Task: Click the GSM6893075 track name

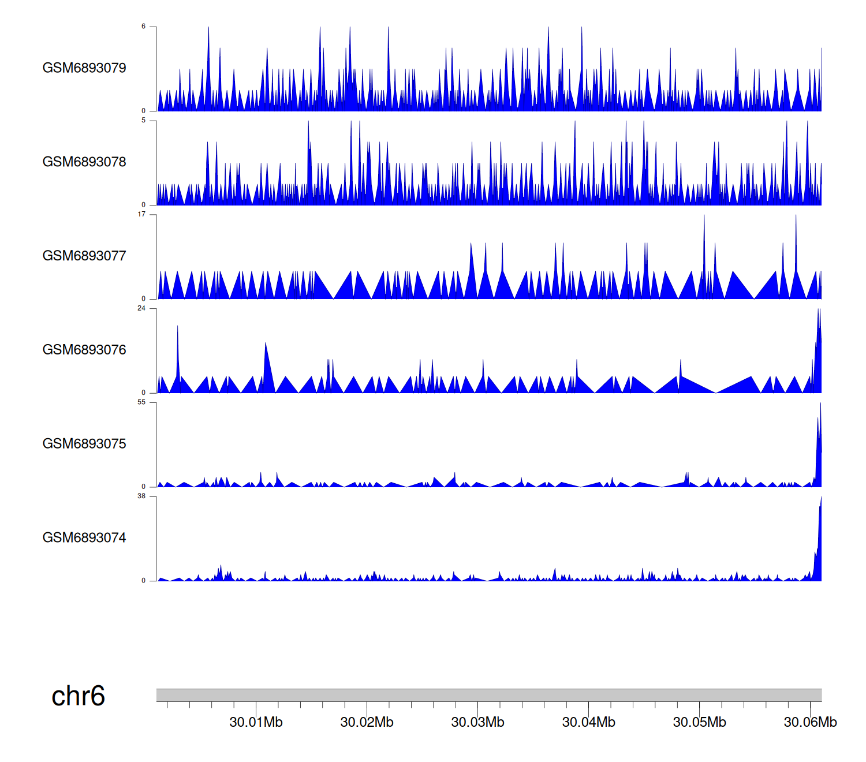Action: 84,444
